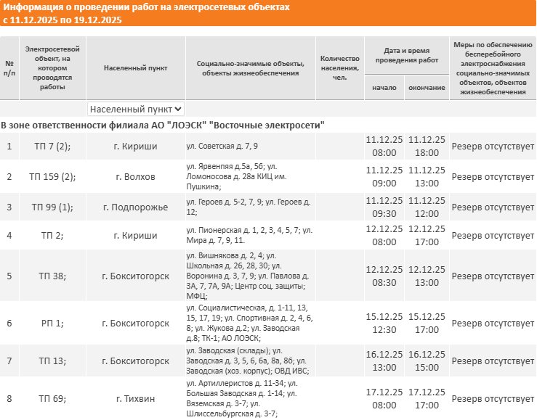This screenshot has width=537, height=420.
Task: Select "Резерв отсутствует" in the ТП 7 row
Action: (x=493, y=147)
